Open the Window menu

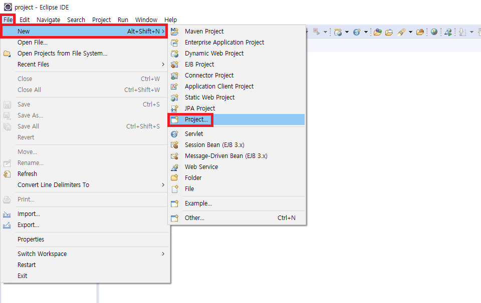(x=146, y=19)
